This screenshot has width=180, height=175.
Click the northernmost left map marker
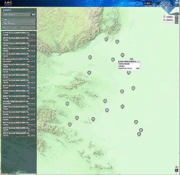pyautogui.click(x=106, y=39)
